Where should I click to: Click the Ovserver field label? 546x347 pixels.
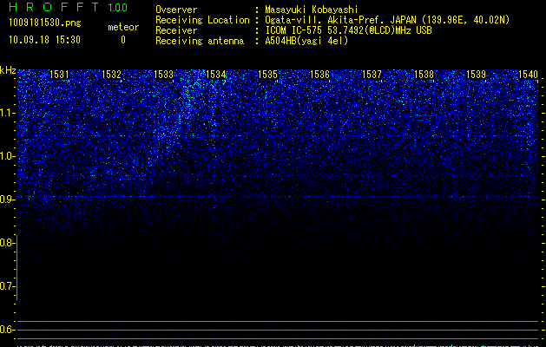tap(176, 10)
